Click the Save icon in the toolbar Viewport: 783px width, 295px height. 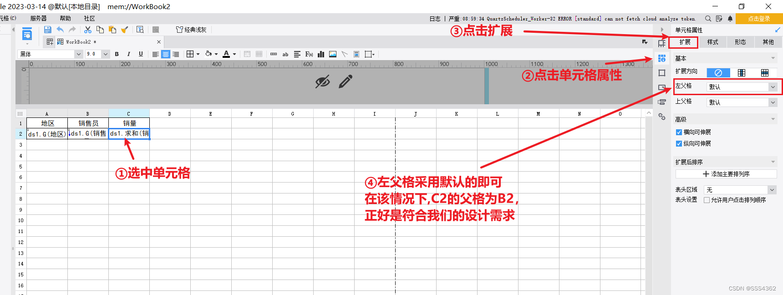48,30
